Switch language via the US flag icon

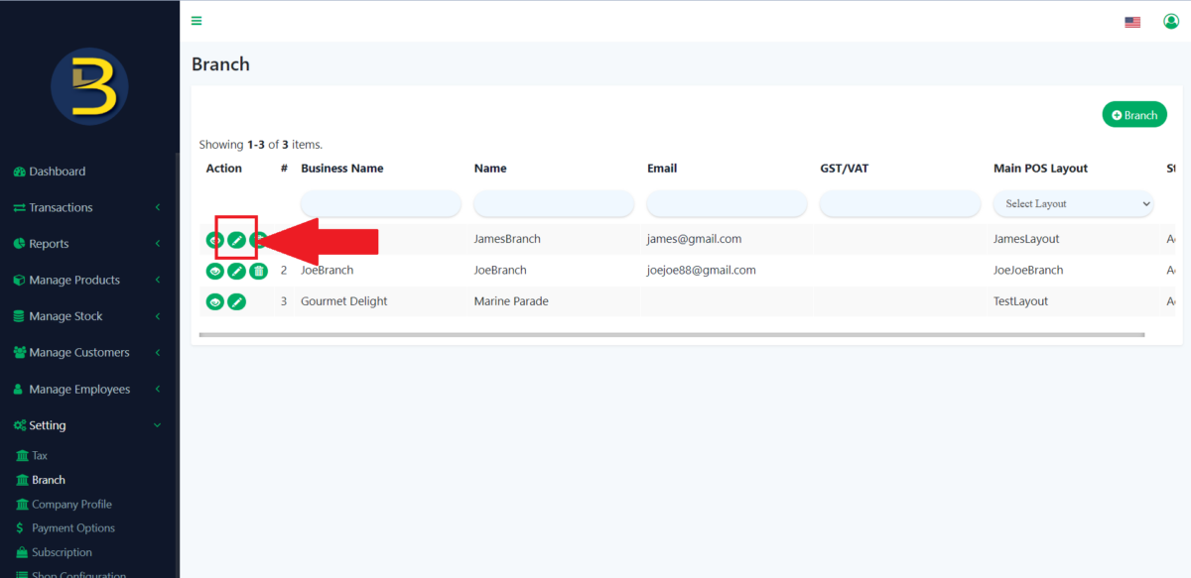tap(1132, 21)
